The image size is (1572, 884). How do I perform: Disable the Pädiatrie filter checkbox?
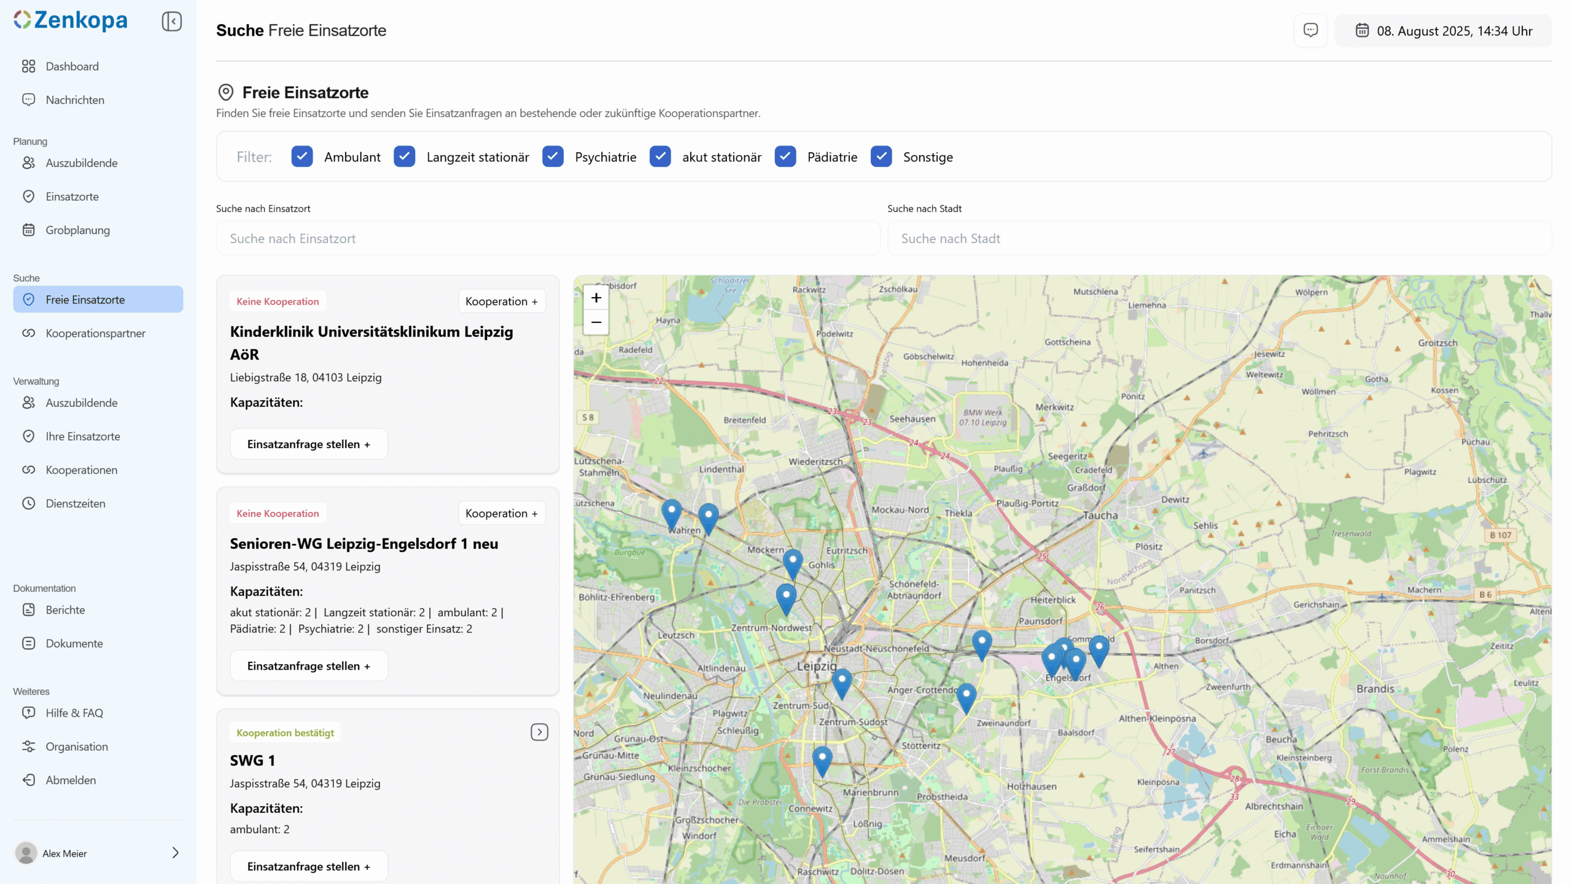785,157
